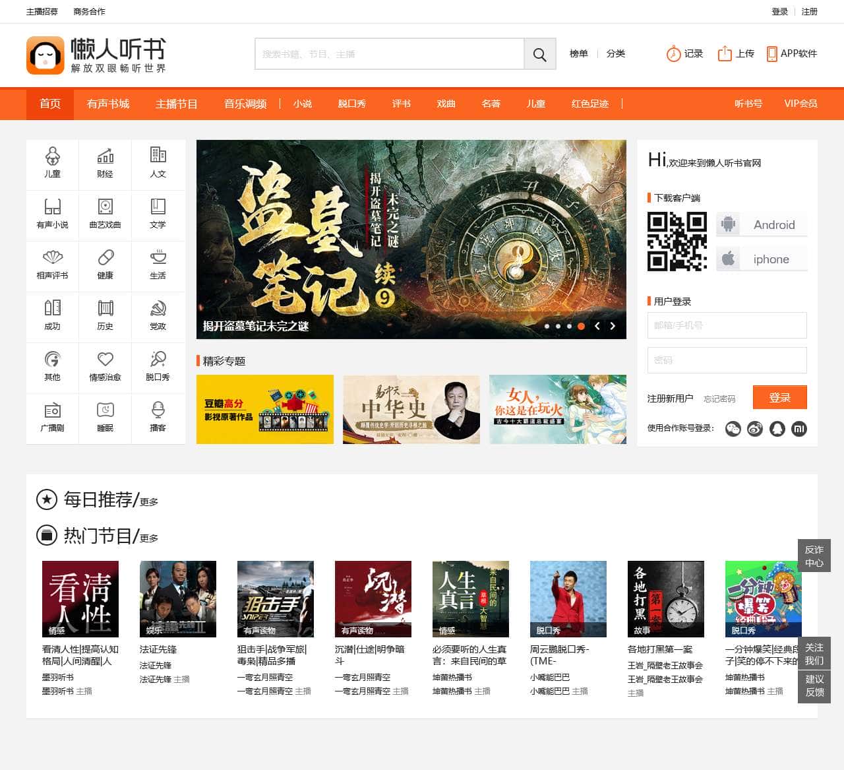Click 更多 next to 每日推荐
Image resolution: width=844 pixels, height=770 pixels.
click(149, 502)
